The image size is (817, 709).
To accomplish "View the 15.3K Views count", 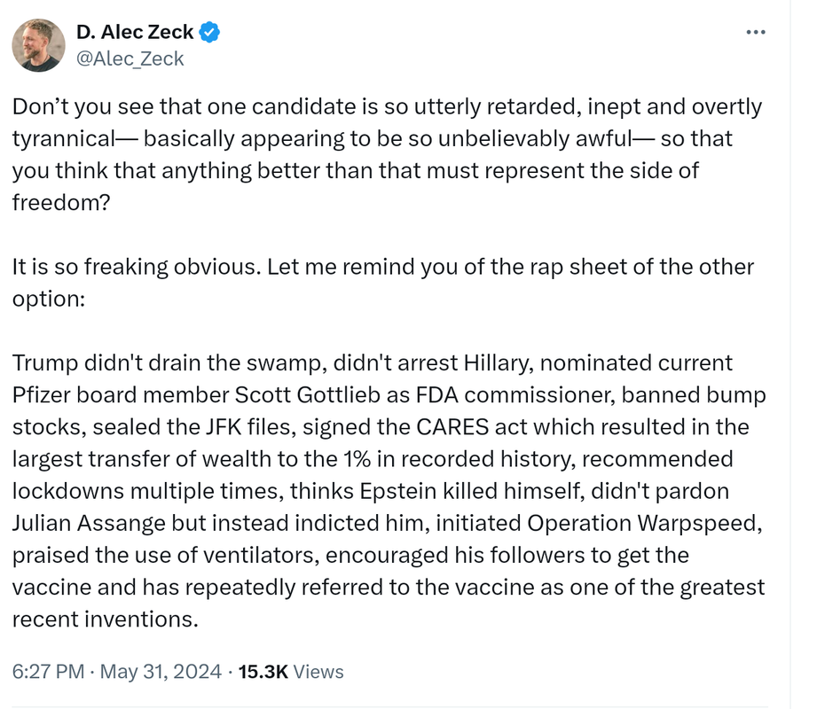I will point(291,672).
